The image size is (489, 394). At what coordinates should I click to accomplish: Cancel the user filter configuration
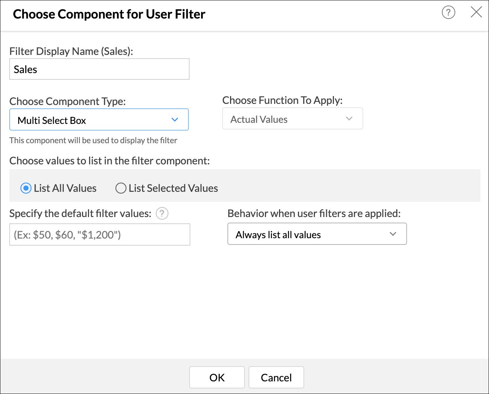click(276, 377)
